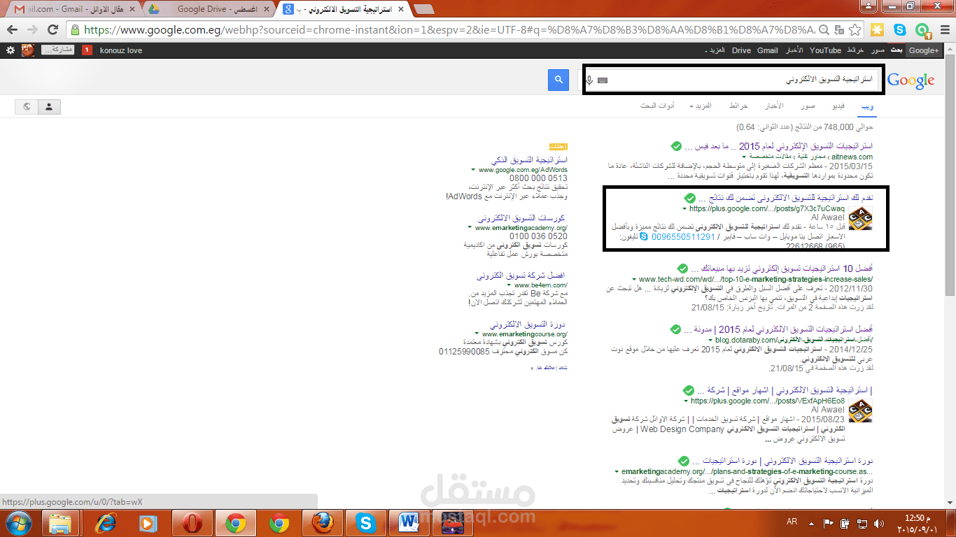The image size is (956, 537).
Task: Click konouz love account name
Action: [121, 50]
